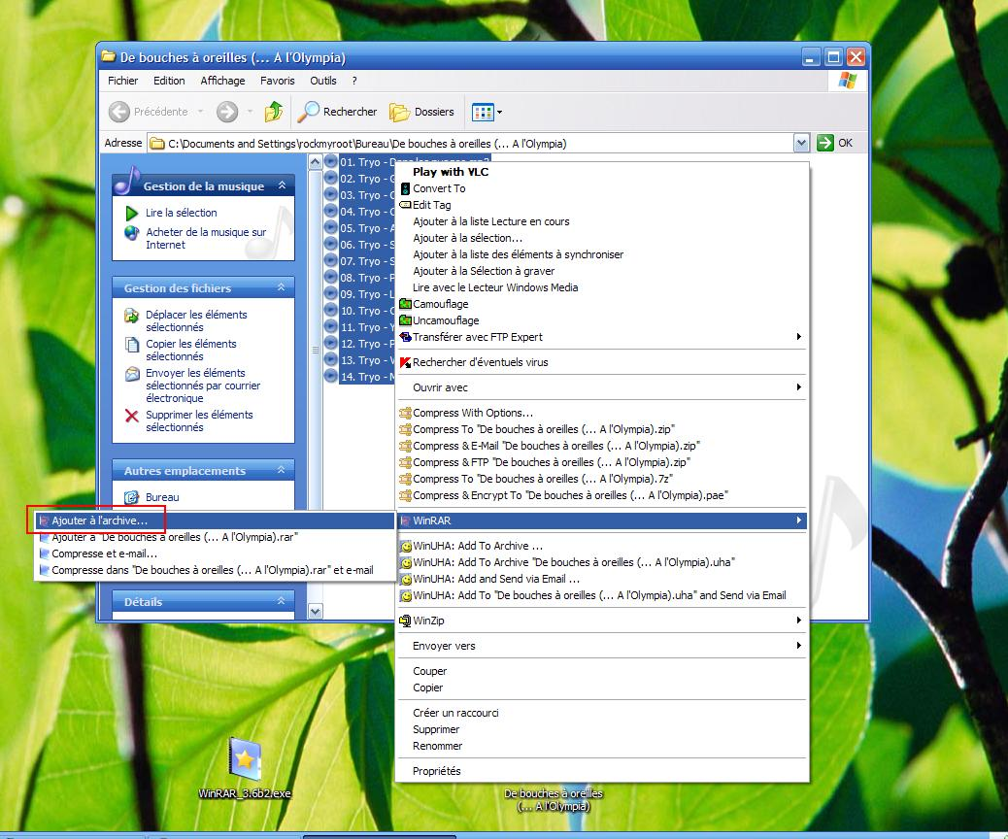Collapse the Gestion de la musique panel
Screen dimensions: 1008x839
pos(282,185)
